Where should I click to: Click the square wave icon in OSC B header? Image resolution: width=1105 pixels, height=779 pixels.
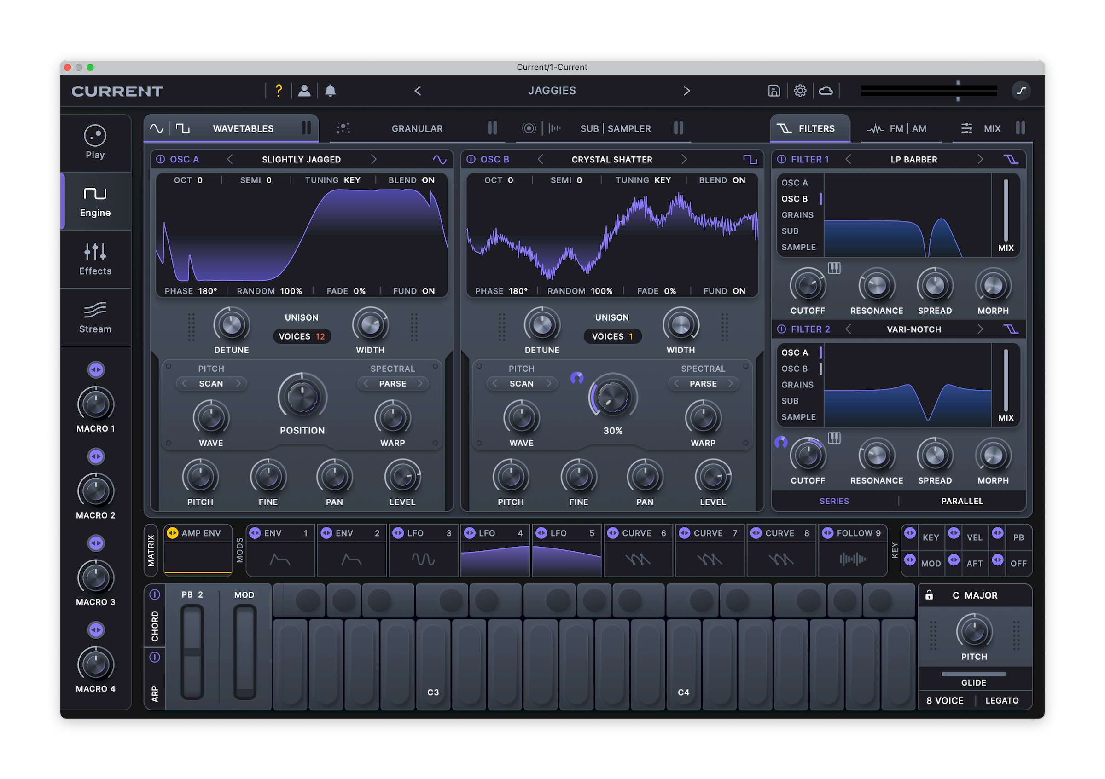click(750, 159)
